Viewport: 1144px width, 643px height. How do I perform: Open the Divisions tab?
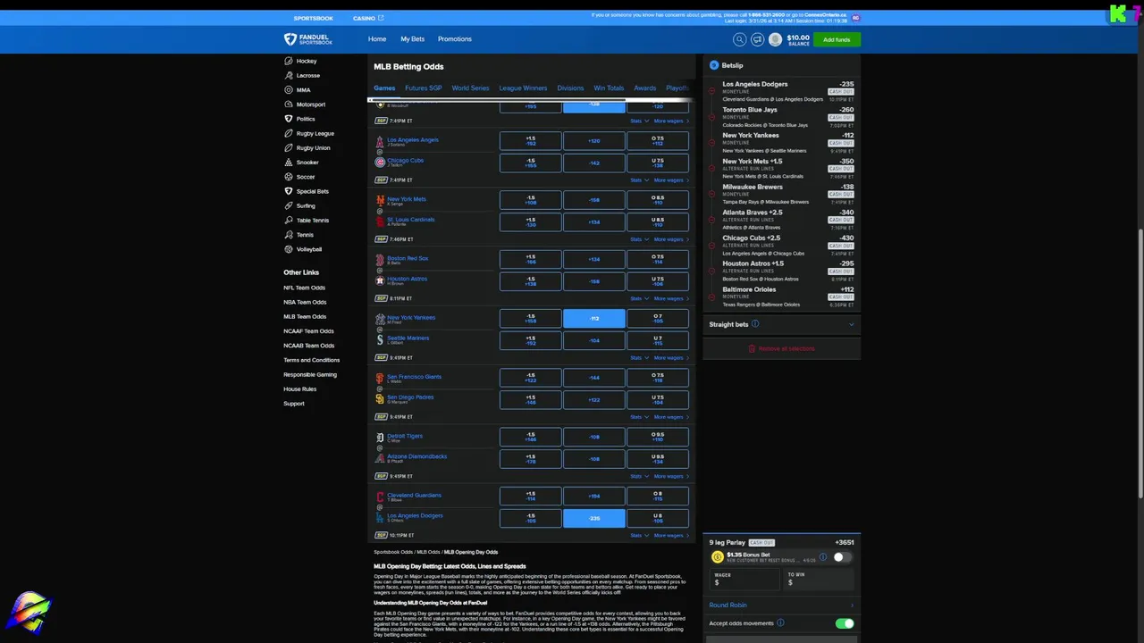(x=570, y=88)
